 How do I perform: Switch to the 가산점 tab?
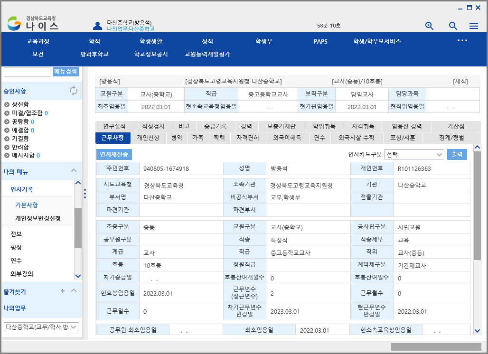coord(456,126)
